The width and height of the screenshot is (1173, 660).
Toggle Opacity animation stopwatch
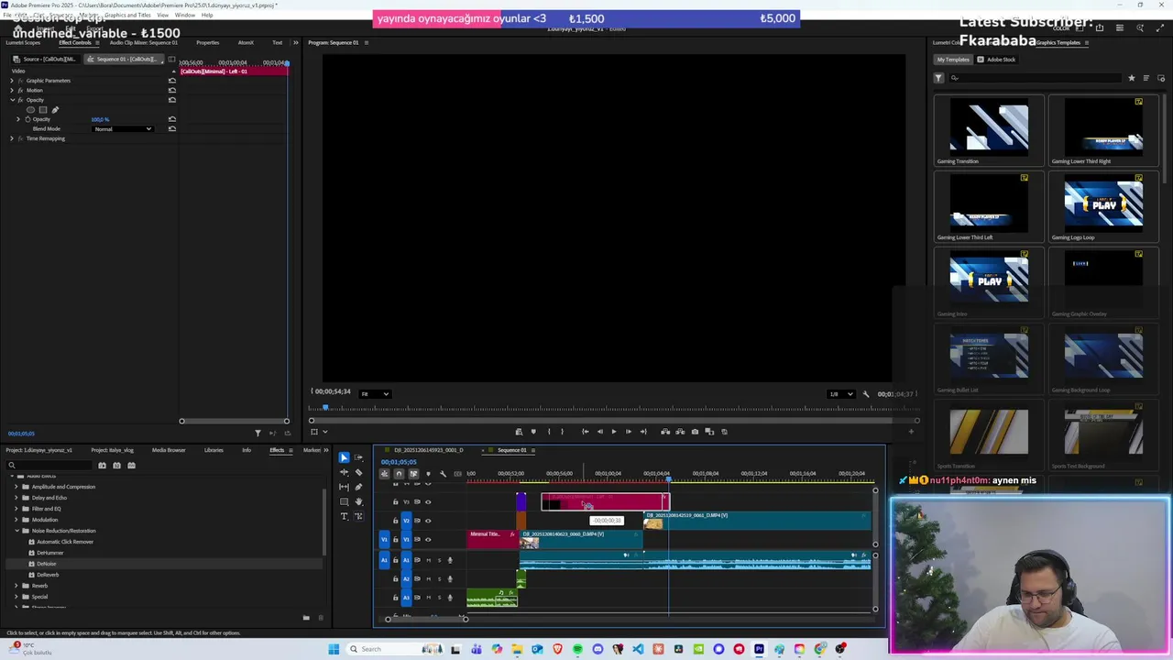click(x=27, y=119)
